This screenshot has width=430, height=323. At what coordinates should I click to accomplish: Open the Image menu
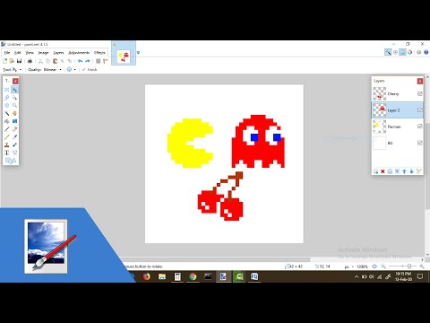tap(43, 53)
